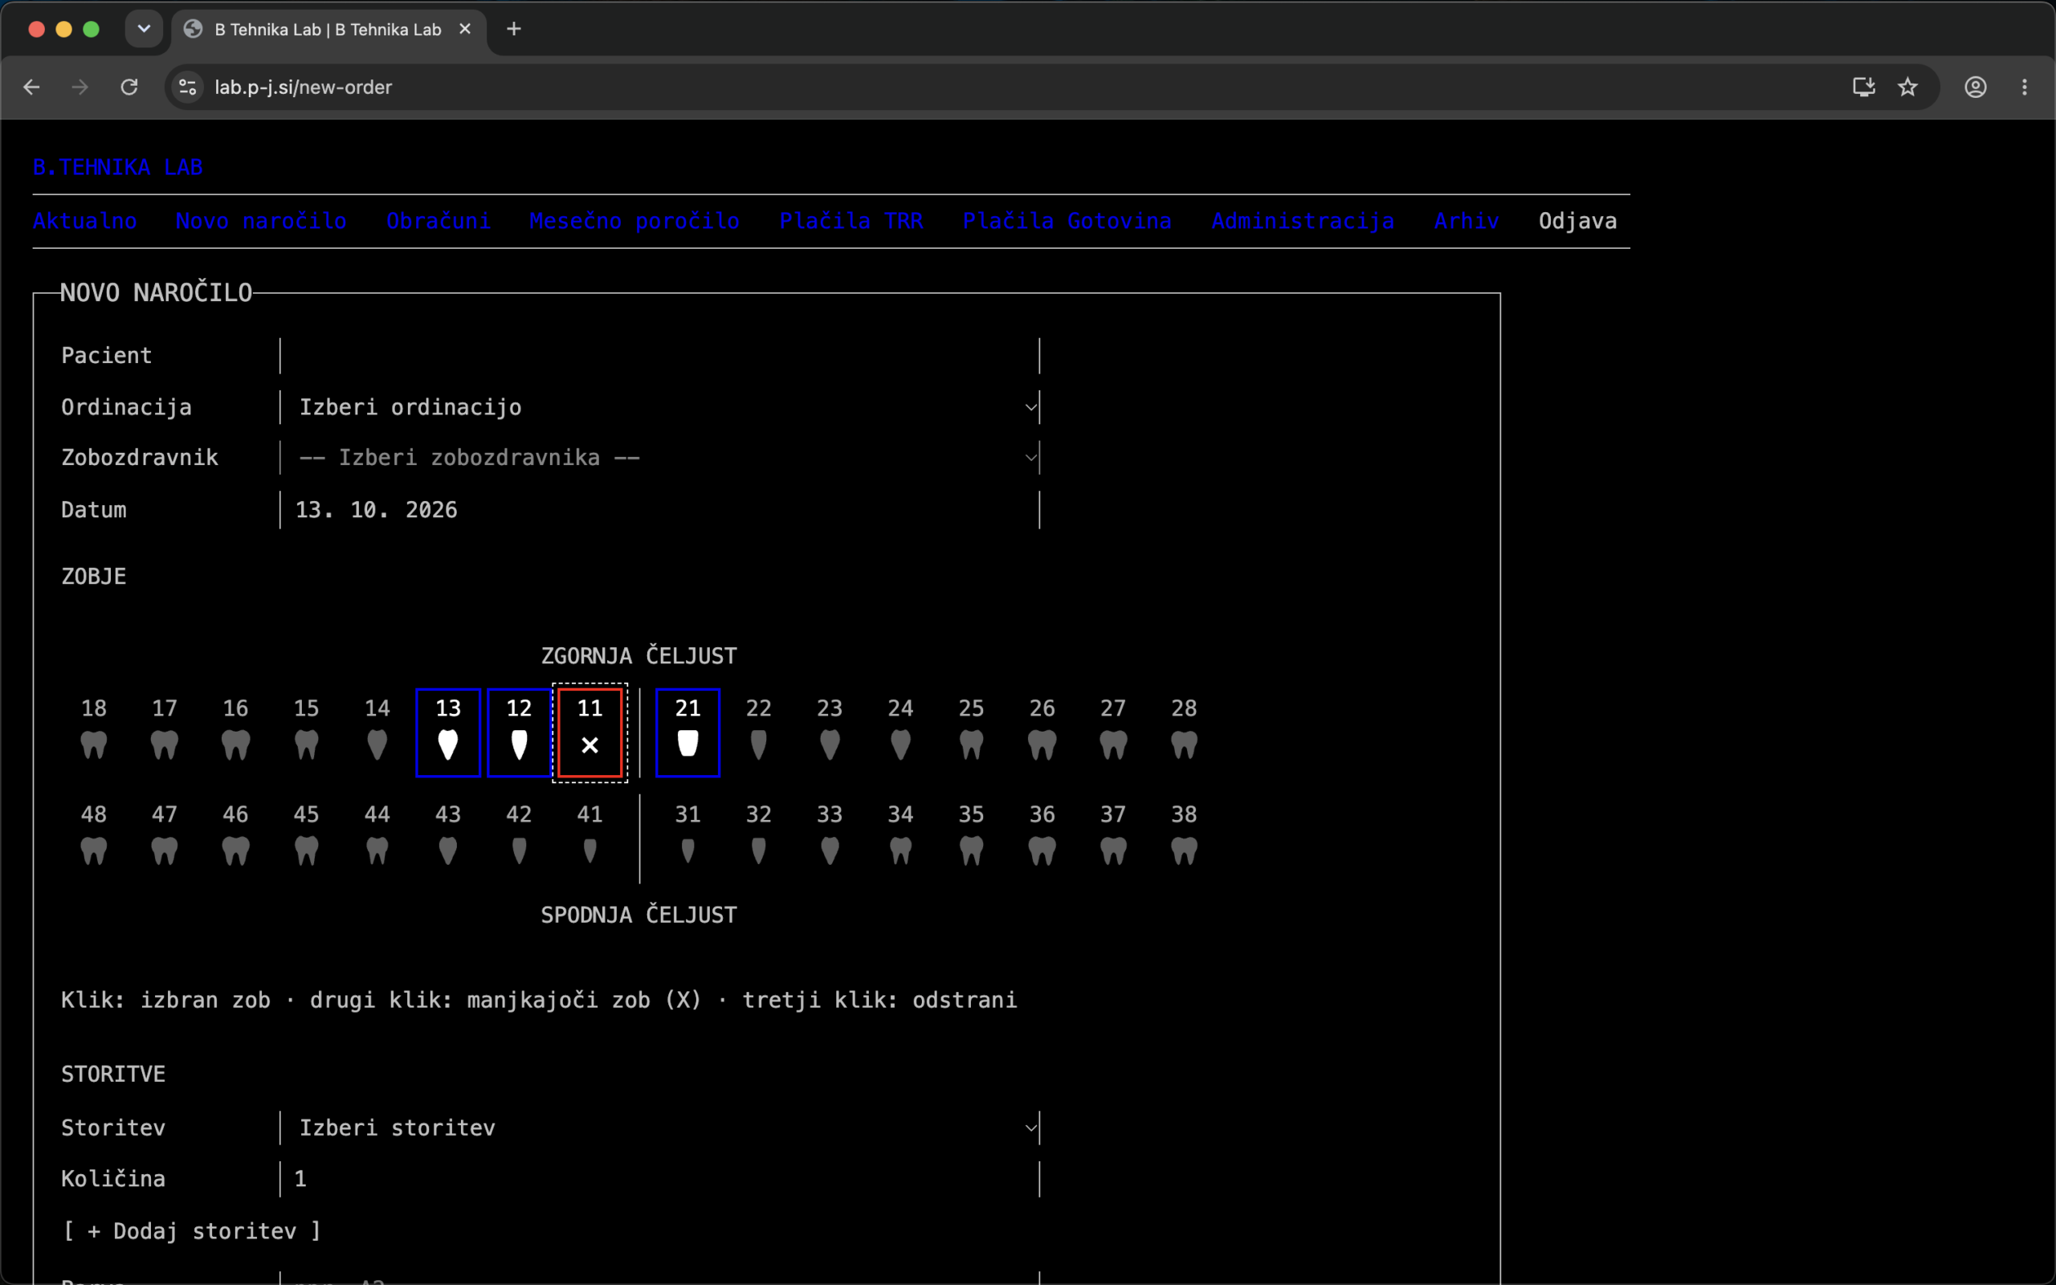2056x1285 pixels.
Task: Open Arhiv navigation link
Action: point(1467,221)
